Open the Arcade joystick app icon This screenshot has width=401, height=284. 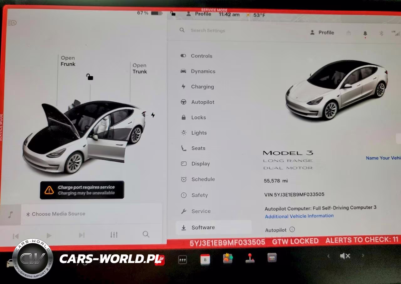(250, 258)
